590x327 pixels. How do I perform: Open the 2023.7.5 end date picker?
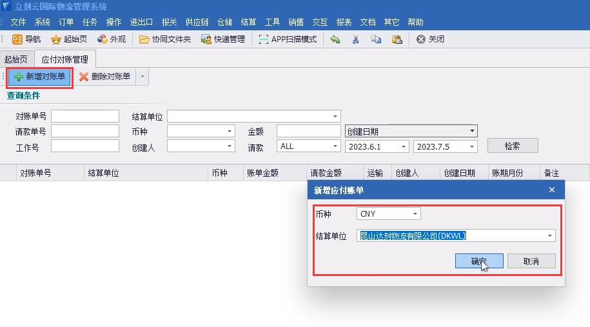pyautogui.click(x=472, y=146)
